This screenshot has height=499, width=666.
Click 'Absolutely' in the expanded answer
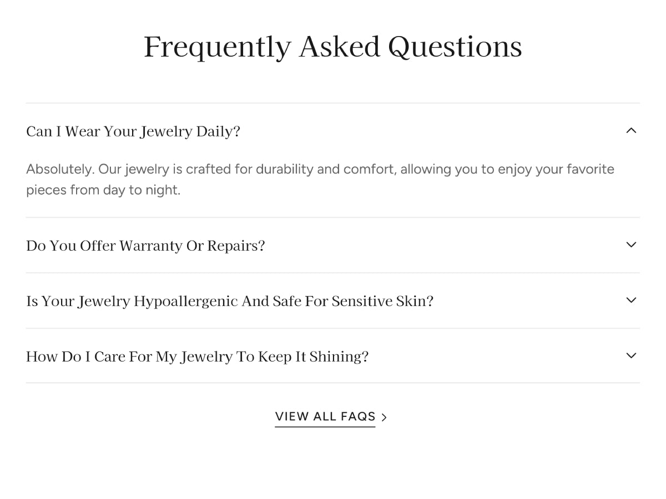59,169
